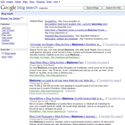Subscribe via the RSS feed link
The width and height of the screenshot is (125, 125).
(x=10, y=57)
